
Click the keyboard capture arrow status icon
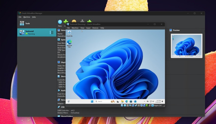point(152,105)
